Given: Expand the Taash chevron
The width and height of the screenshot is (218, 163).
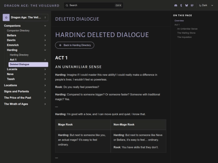Looking at the screenshot, I should (45, 79).
